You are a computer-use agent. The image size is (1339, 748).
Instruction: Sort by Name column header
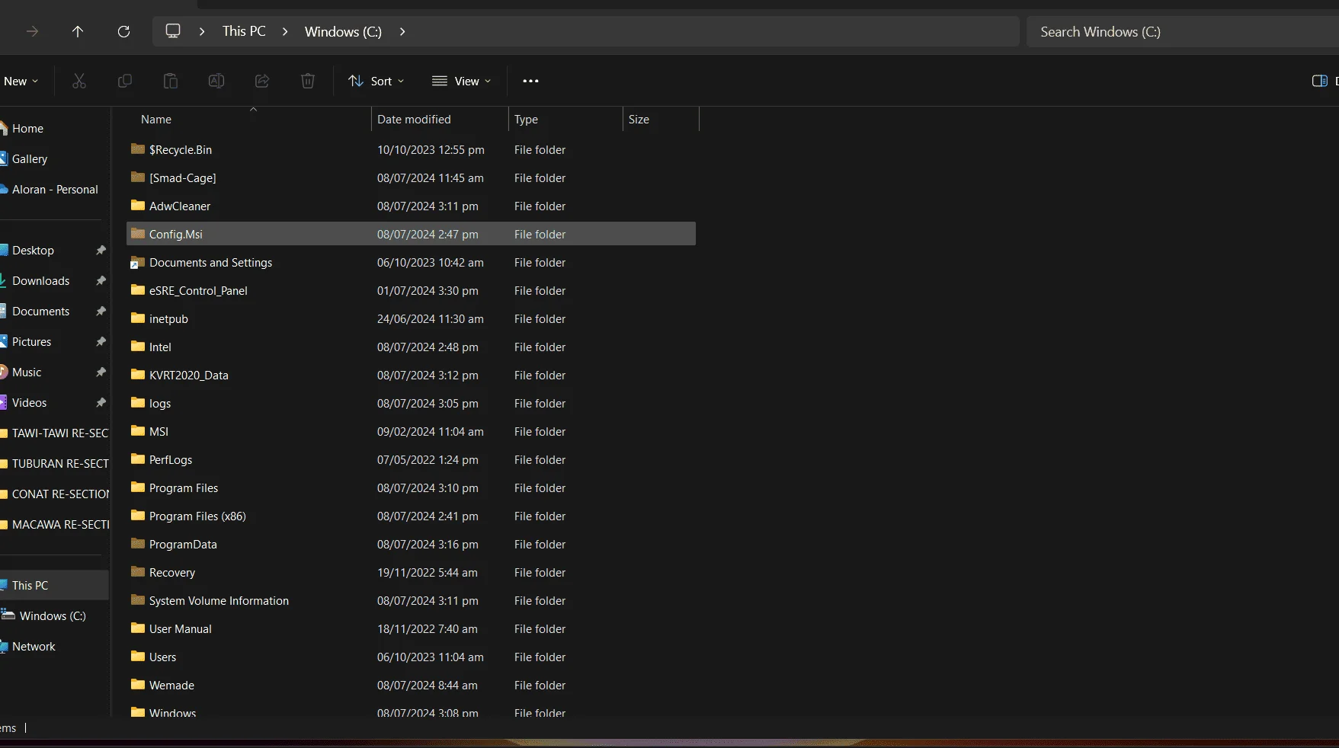point(156,120)
